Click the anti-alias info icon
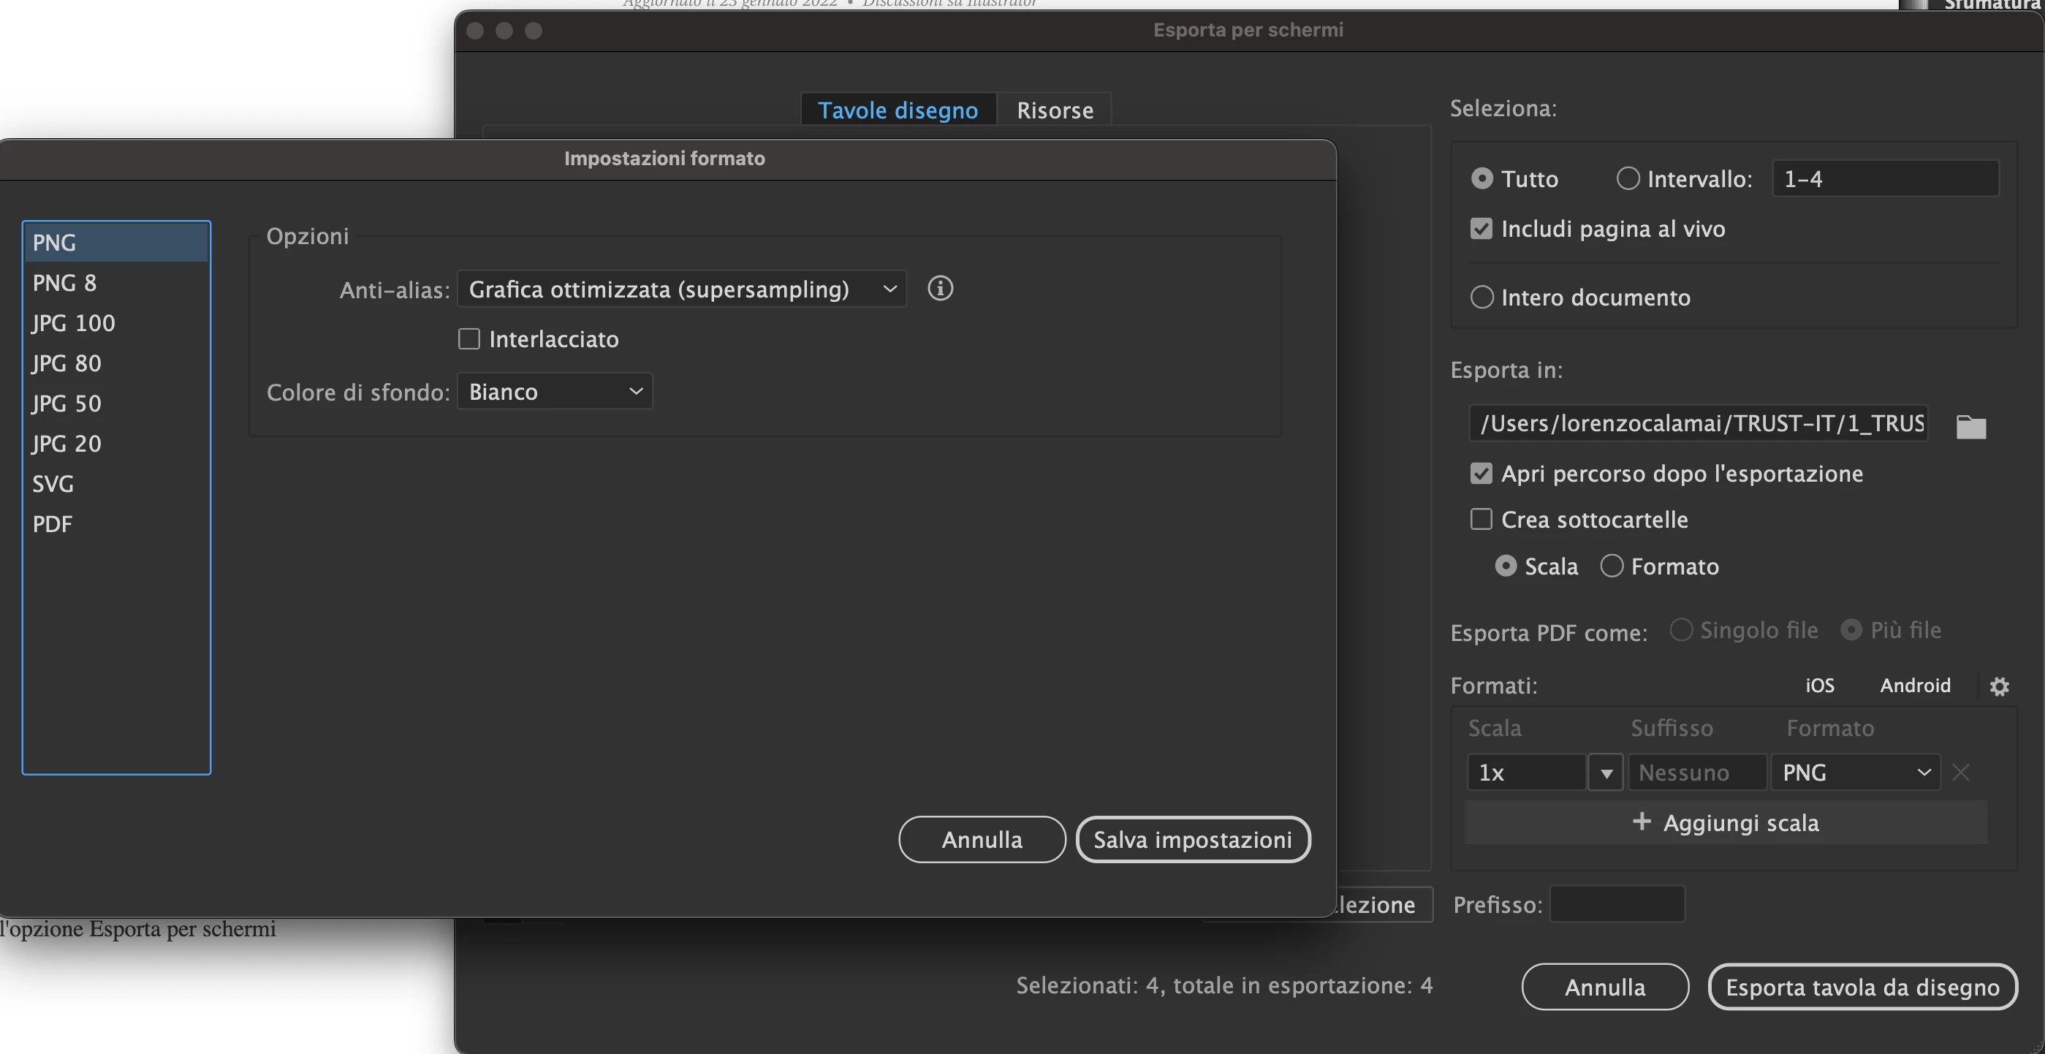Screen dimensions: 2045x1054 point(940,288)
